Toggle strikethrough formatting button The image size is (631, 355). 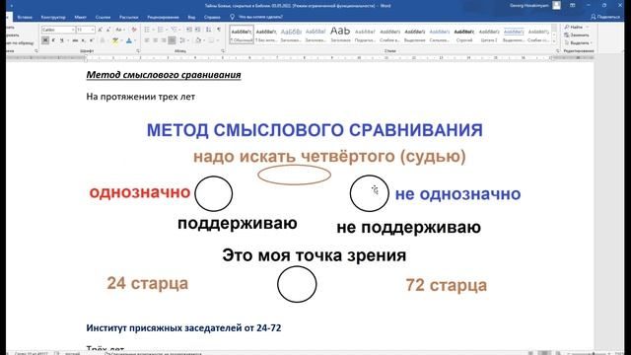[x=75, y=40]
